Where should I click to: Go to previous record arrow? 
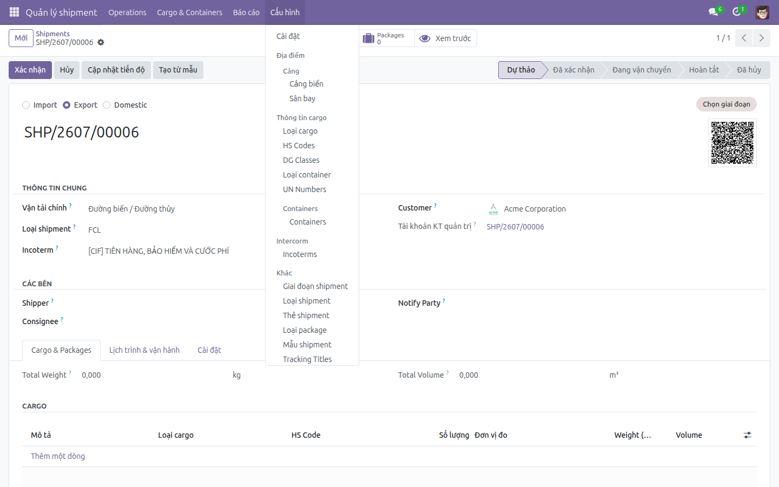744,38
